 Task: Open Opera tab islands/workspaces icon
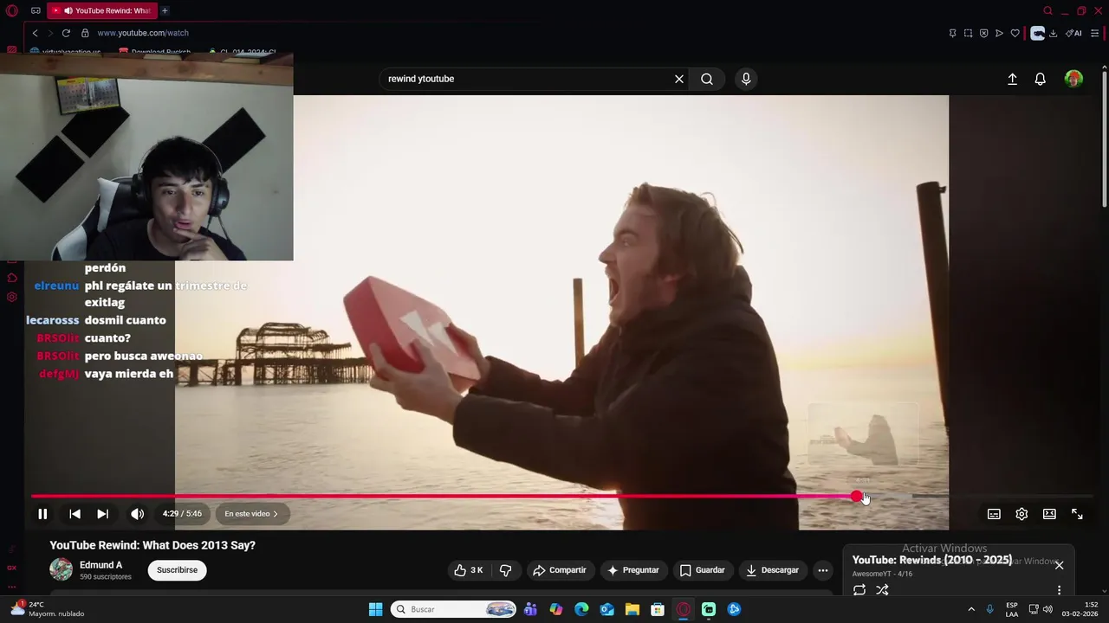pos(36,10)
